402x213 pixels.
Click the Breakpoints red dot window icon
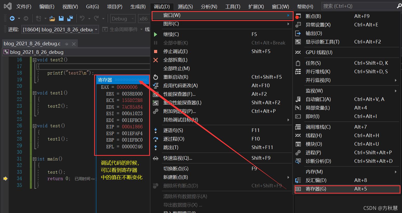tap(298, 16)
